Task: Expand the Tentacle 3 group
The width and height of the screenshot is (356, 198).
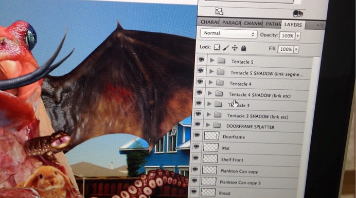Action: coord(209,104)
